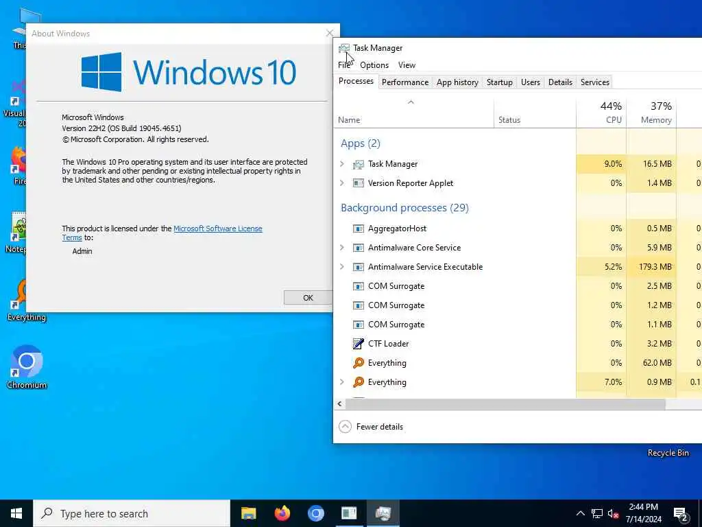Click OK in About Windows dialog
The image size is (702, 527).
click(308, 298)
